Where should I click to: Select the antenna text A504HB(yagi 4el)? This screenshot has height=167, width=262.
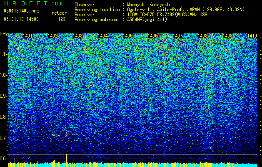click(x=147, y=20)
